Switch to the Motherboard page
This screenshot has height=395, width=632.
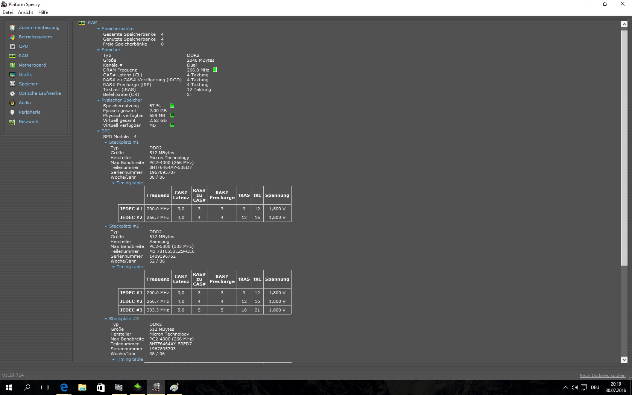(x=32, y=65)
